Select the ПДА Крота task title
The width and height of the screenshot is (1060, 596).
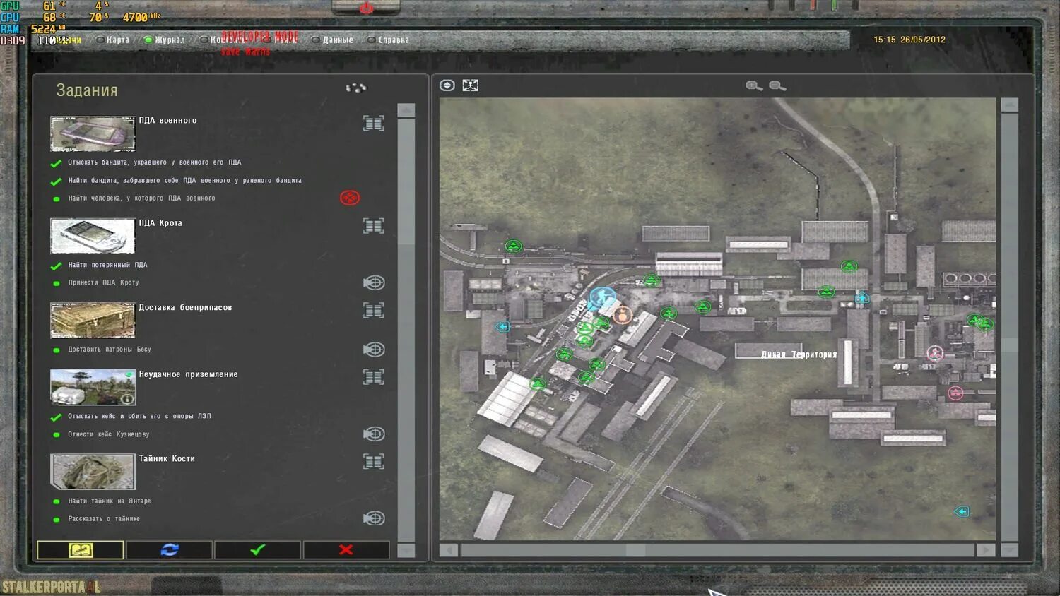point(160,223)
